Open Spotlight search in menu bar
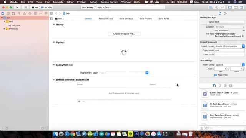This screenshot has width=246, height=138. 229,2
